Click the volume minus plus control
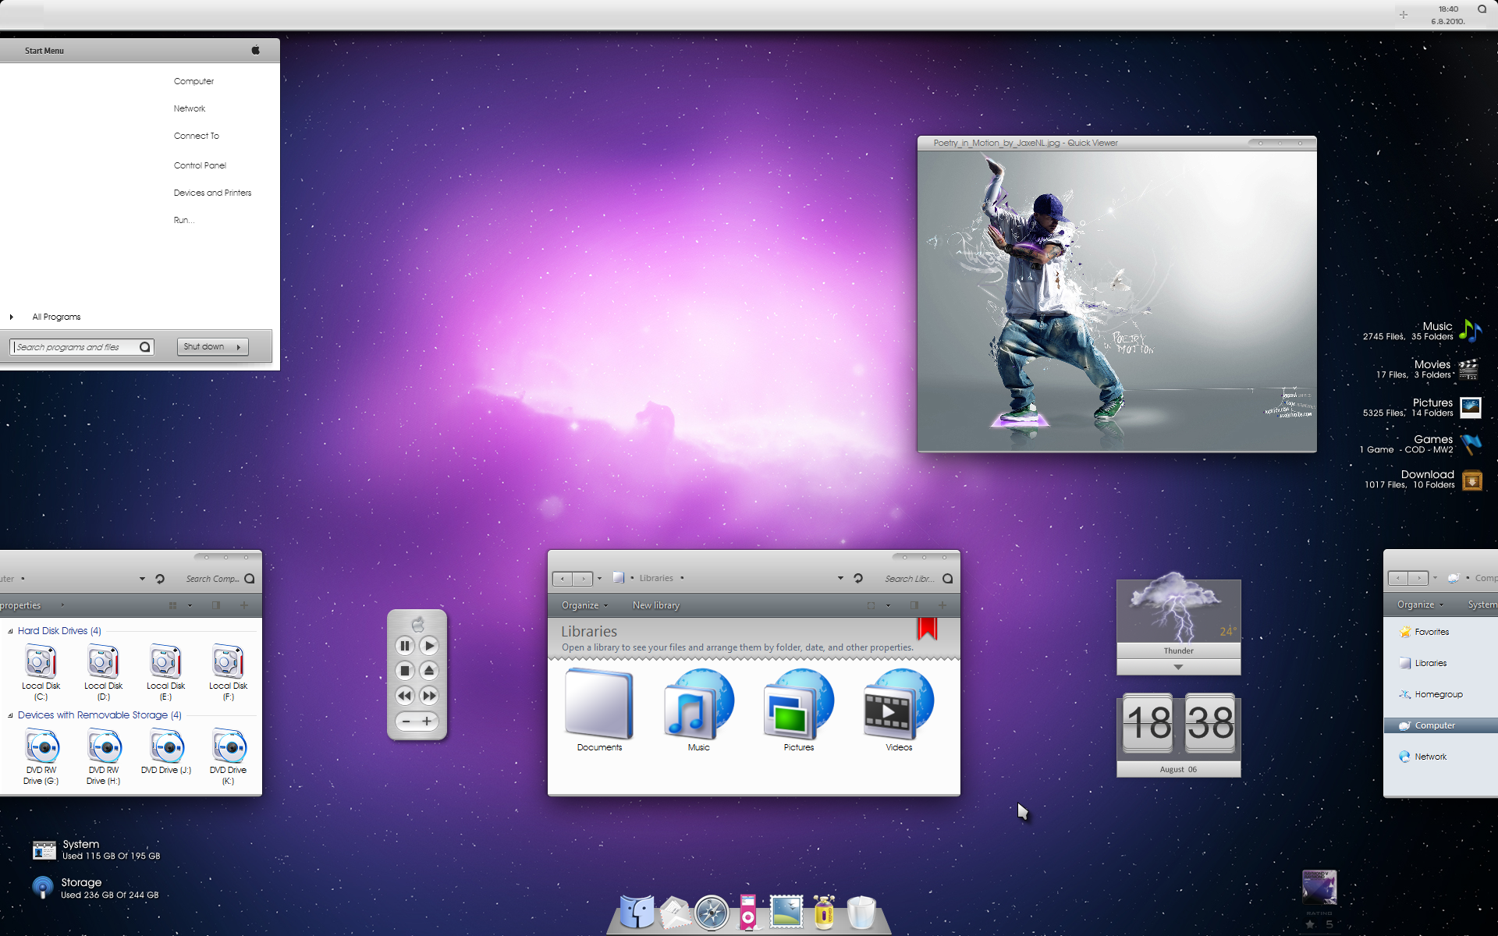Screen dimensions: 1498x936 pos(417,721)
